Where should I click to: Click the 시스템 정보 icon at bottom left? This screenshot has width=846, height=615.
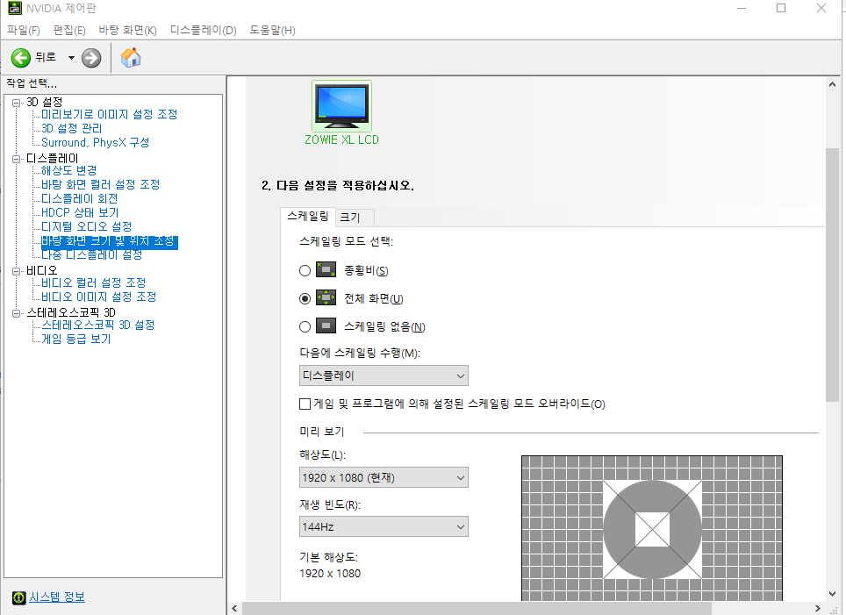pos(19,597)
